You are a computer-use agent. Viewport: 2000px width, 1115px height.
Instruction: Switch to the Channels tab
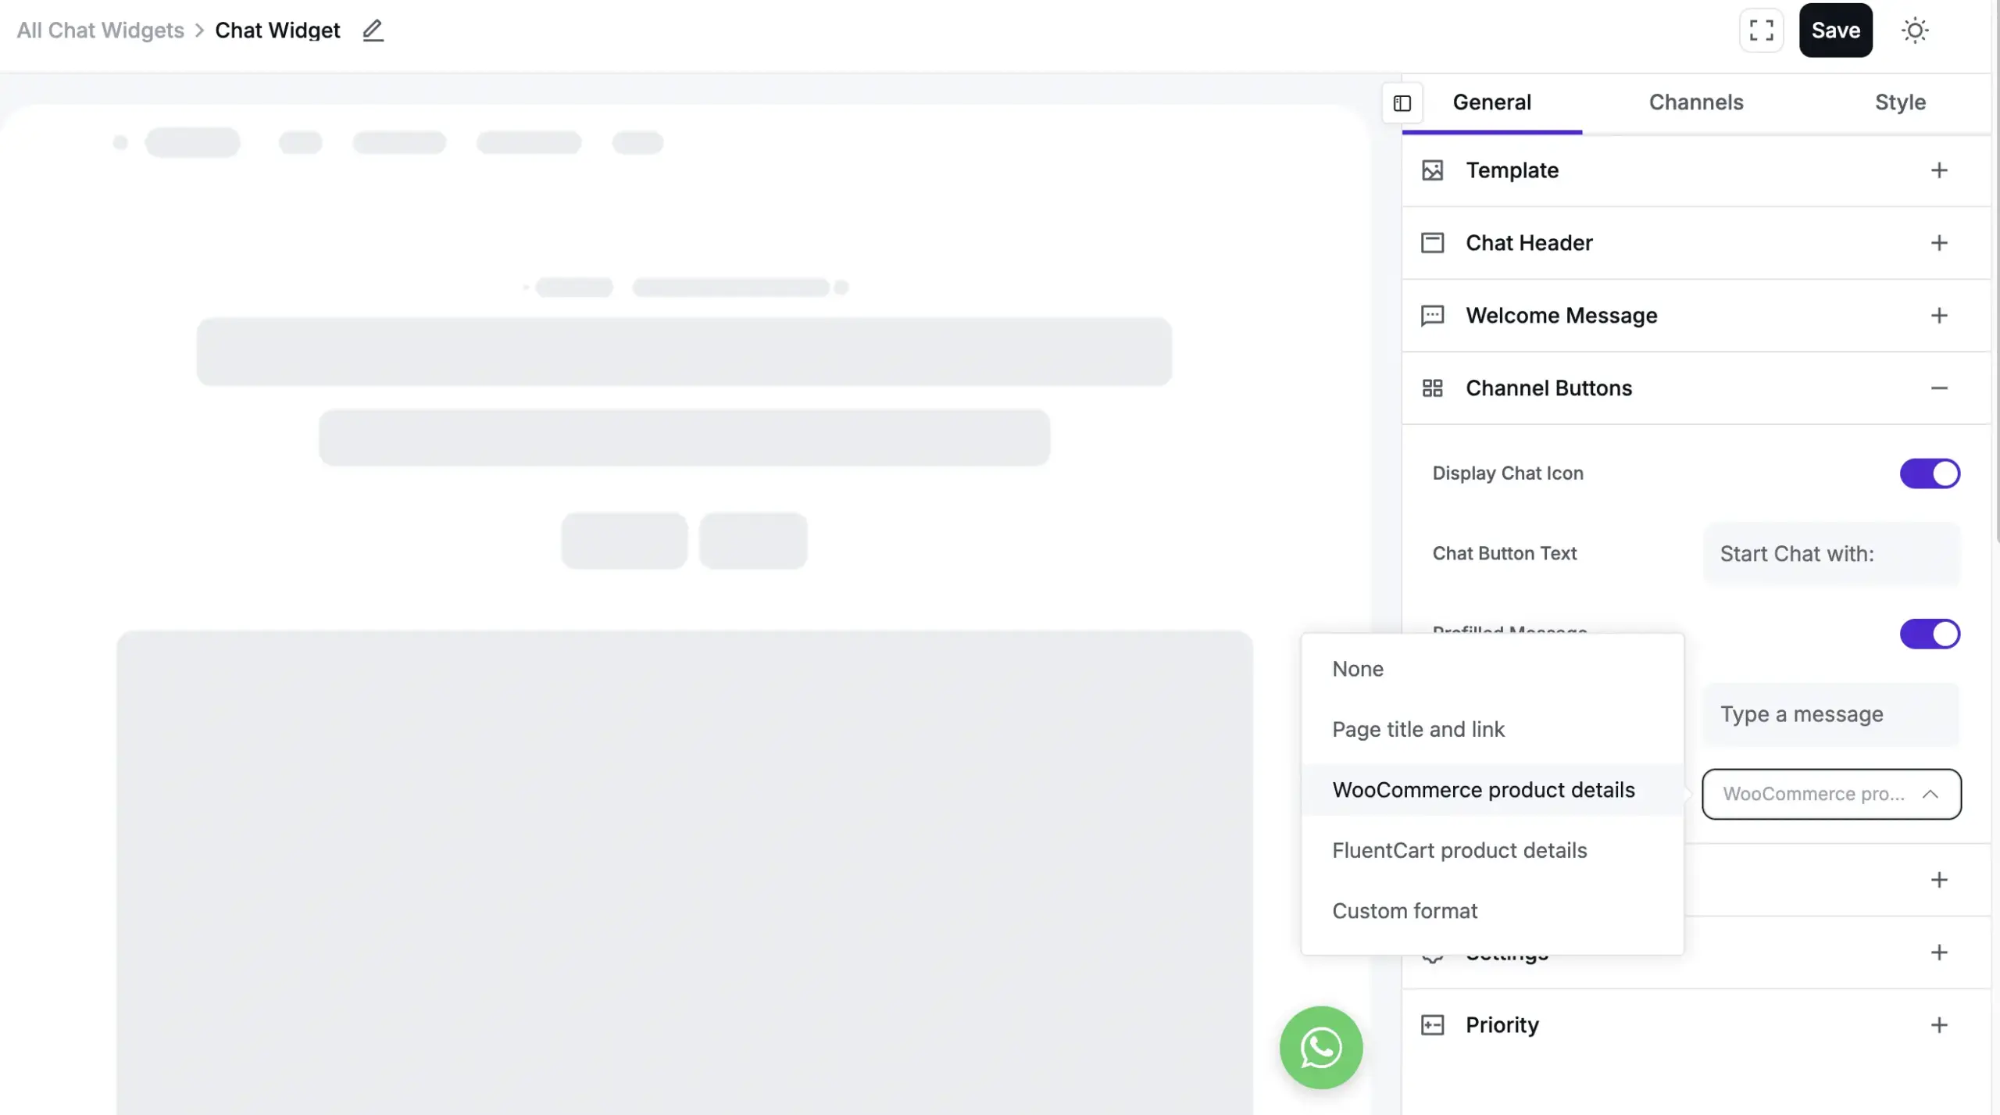tap(1695, 102)
